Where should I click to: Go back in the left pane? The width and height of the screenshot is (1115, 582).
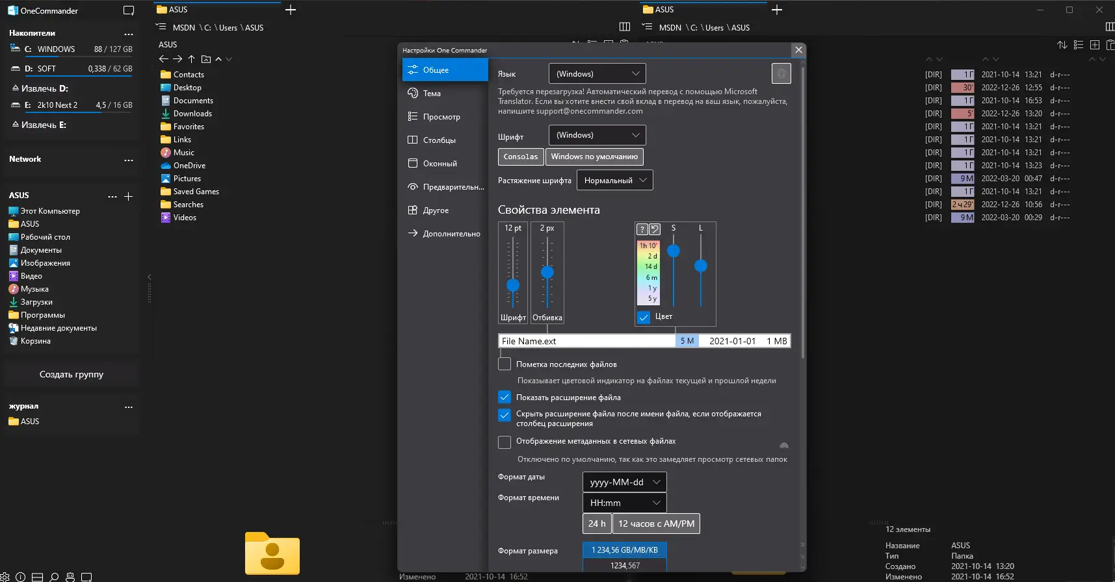point(164,59)
